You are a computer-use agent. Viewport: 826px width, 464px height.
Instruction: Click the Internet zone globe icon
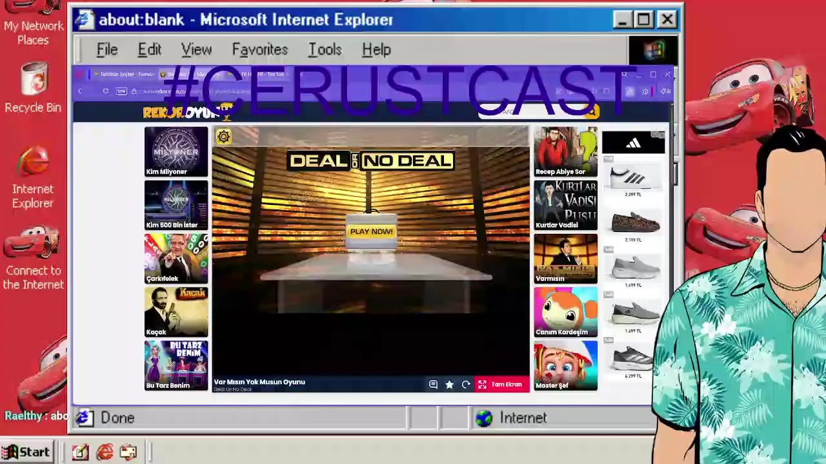(x=483, y=418)
